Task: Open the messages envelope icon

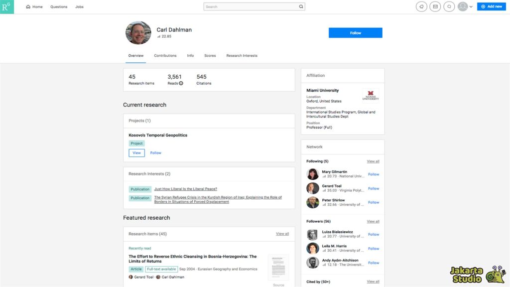Action: pyautogui.click(x=435, y=6)
